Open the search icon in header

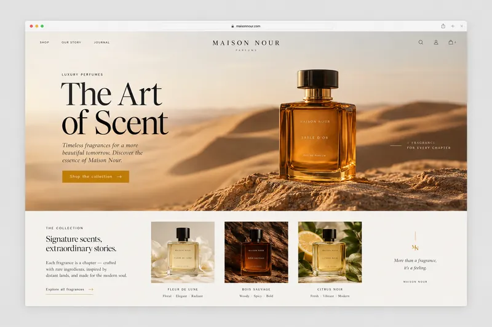(421, 42)
